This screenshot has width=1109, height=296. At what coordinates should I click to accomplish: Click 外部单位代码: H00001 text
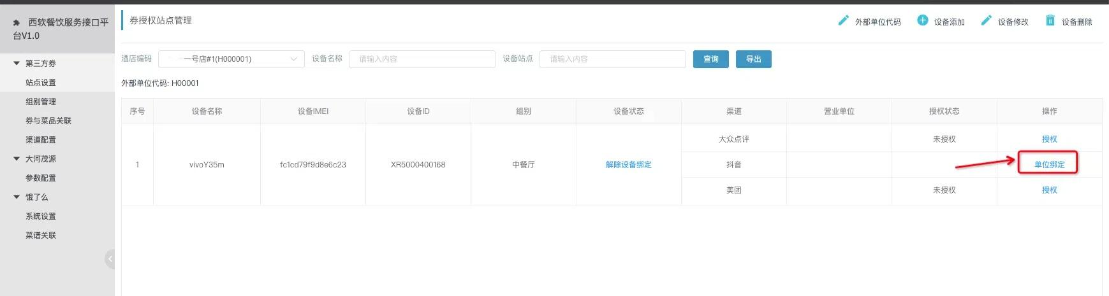point(160,83)
